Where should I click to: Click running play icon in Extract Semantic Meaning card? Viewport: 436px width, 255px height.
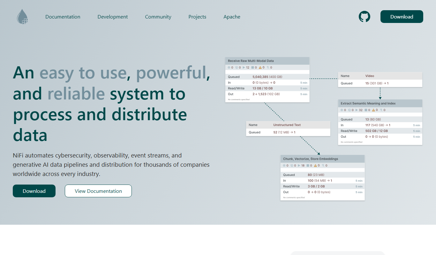coord(357,110)
